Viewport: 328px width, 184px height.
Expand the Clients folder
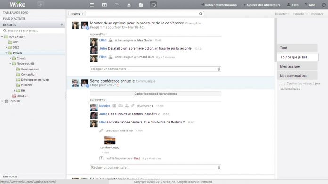pyautogui.click(x=10, y=58)
